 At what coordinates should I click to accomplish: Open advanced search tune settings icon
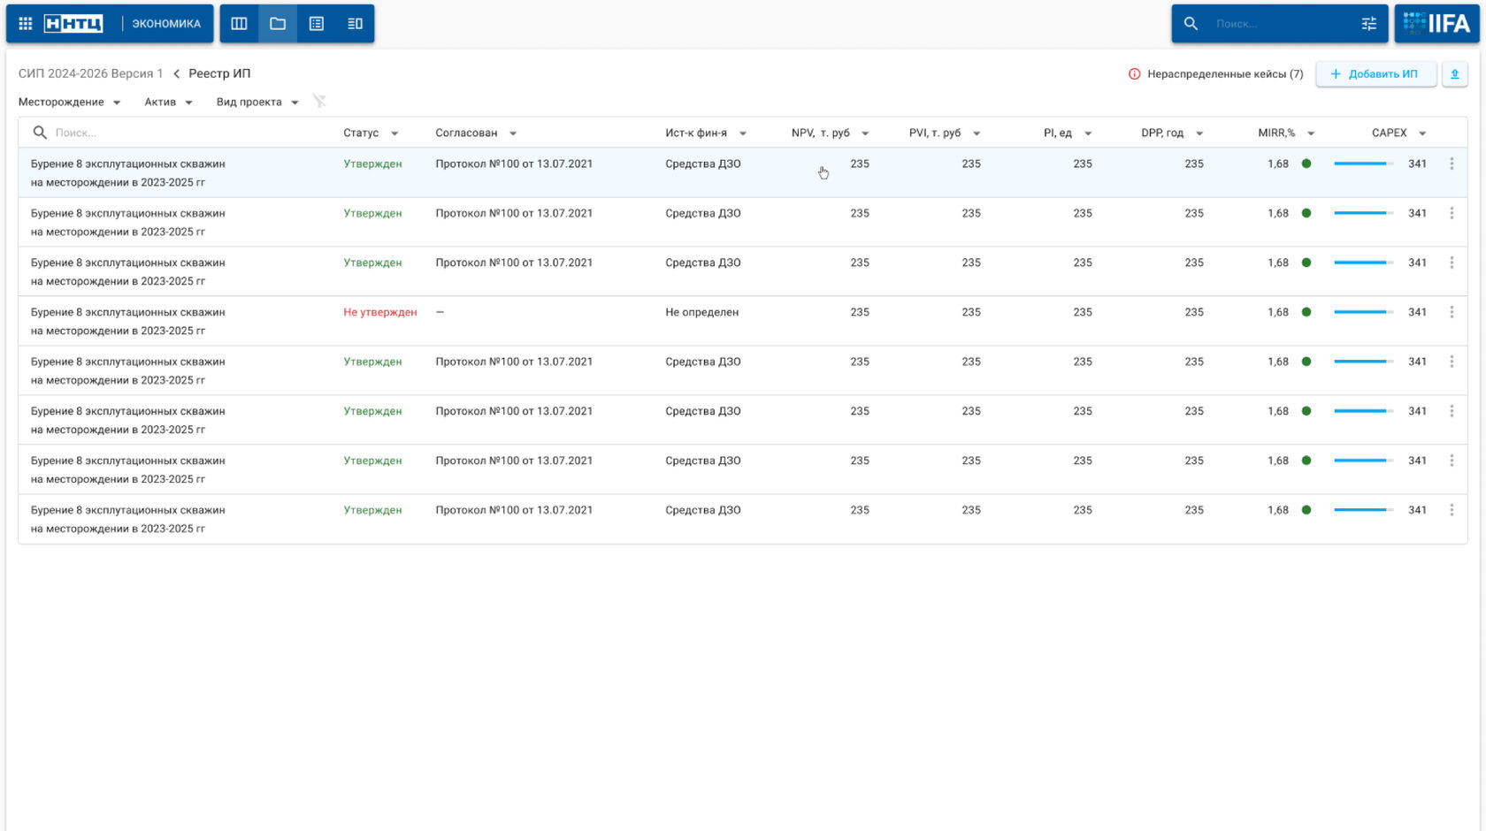click(x=1369, y=24)
